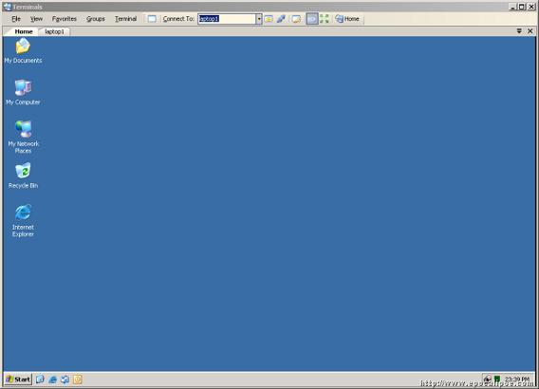Click the My Documents folder icon

click(23, 46)
